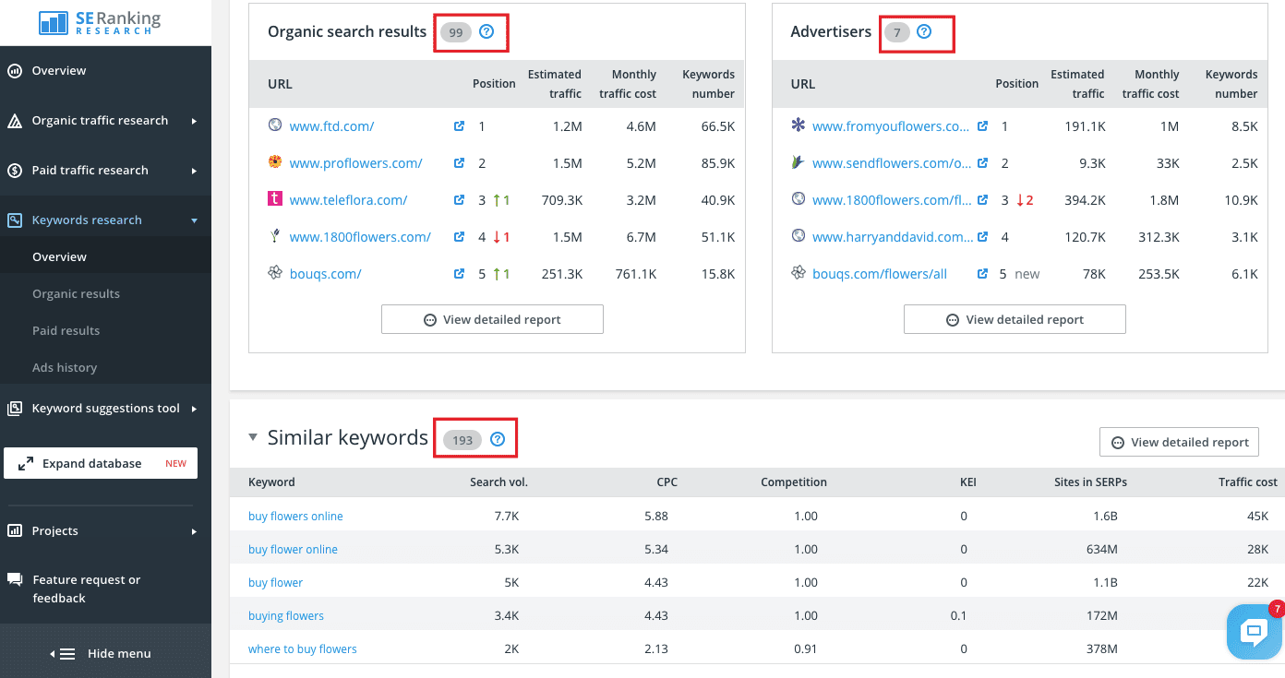Screen dimensions: 1285x678
Task: Collapse Keywords research submenu arrow
Action: (x=195, y=220)
